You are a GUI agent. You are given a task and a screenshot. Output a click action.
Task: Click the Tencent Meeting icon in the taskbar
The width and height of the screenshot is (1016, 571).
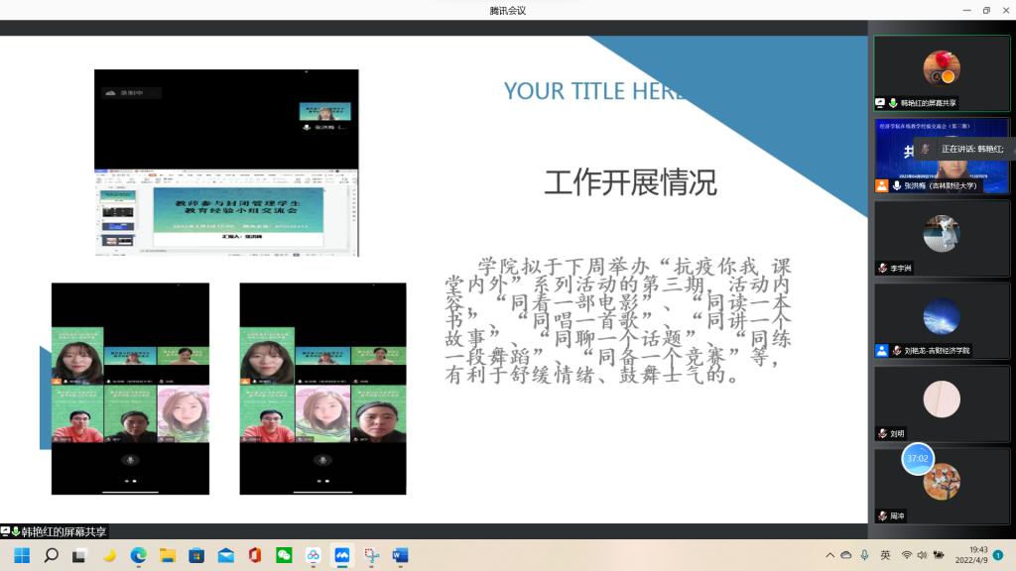click(342, 555)
